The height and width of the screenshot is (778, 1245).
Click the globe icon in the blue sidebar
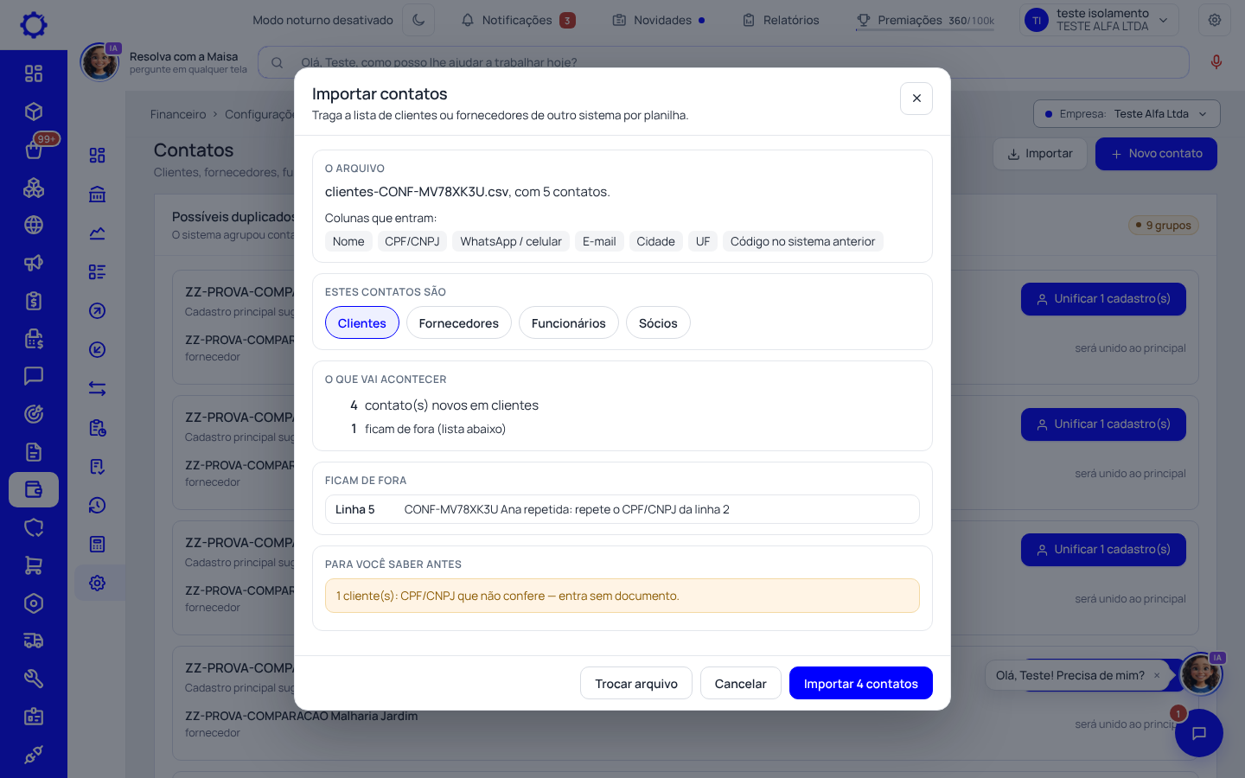tap(34, 225)
